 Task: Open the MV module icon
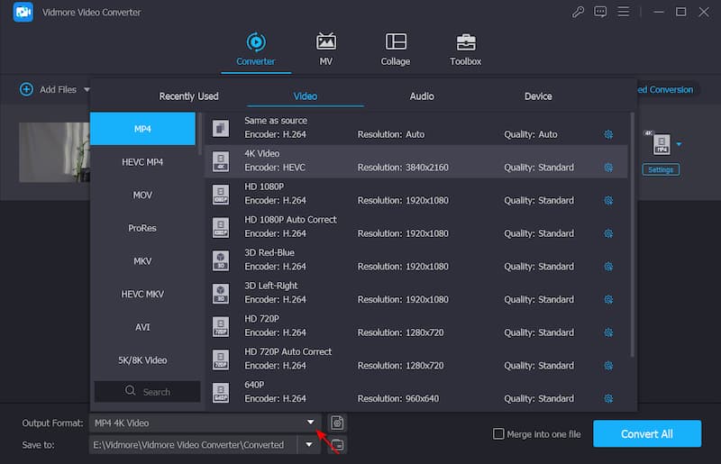(325, 42)
